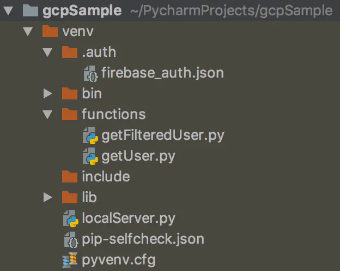The width and height of the screenshot is (340, 271).
Task: Click the include folder icon
Action: point(70,176)
